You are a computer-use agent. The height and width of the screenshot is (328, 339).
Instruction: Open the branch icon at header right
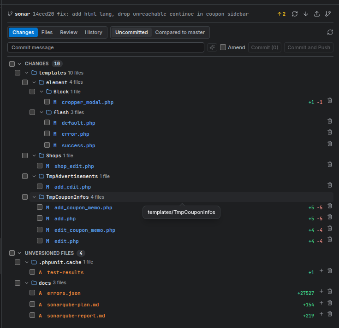(328, 14)
